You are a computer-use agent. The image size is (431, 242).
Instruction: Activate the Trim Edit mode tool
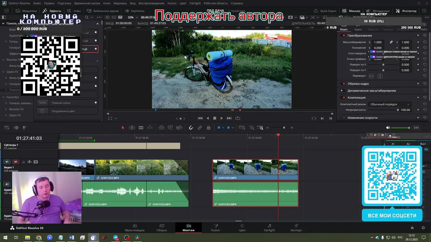(x=132, y=128)
